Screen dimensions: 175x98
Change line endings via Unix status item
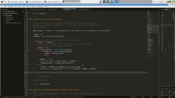pos(151,97)
